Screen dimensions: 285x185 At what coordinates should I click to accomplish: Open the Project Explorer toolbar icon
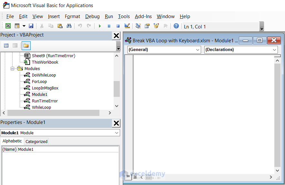pyautogui.click(x=138, y=26)
